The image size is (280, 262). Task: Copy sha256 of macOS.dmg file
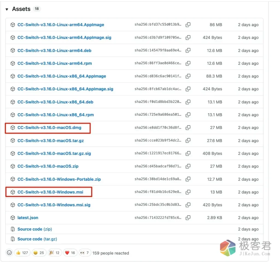(x=188, y=127)
